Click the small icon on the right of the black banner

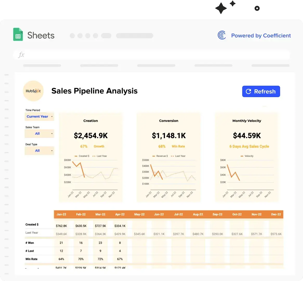tap(257, 8)
